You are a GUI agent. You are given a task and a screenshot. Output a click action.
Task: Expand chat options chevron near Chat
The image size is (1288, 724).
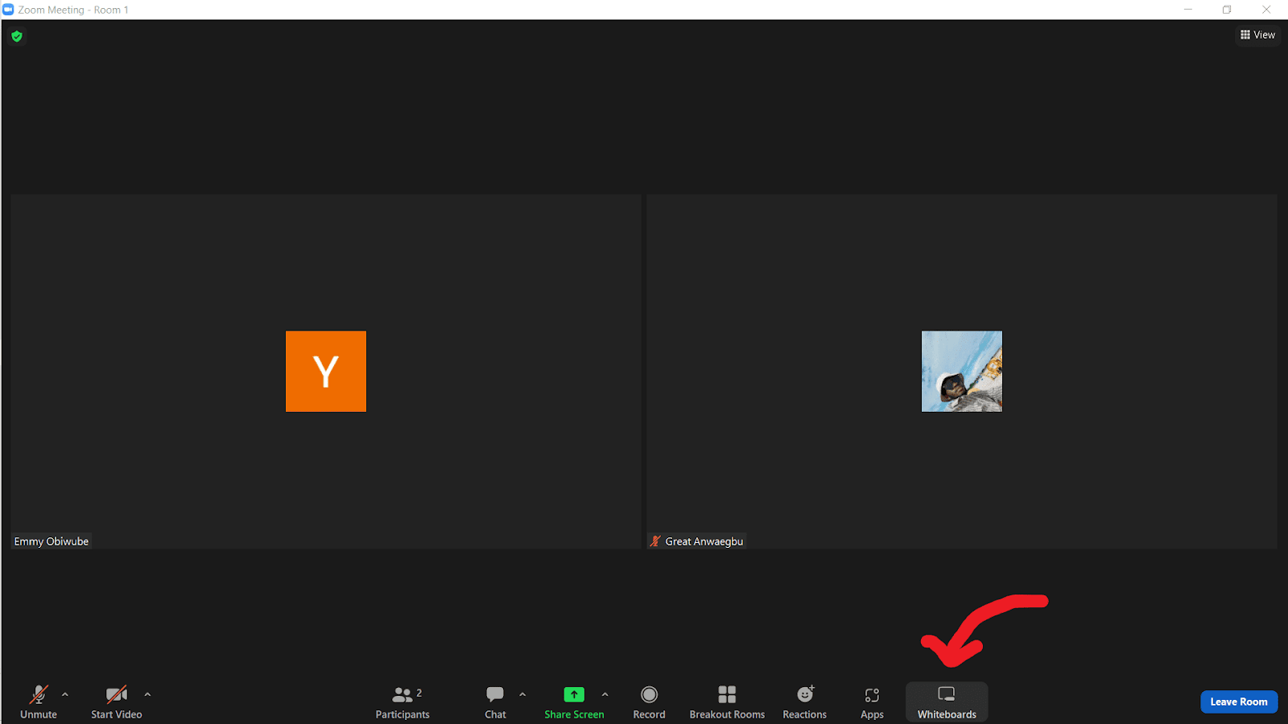[522, 693]
